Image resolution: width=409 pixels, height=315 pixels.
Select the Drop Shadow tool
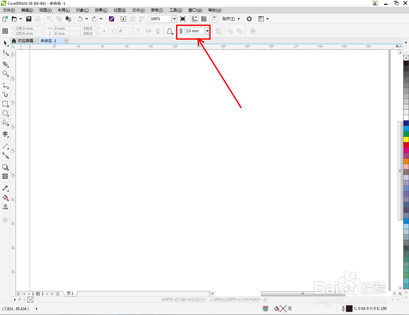5,167
